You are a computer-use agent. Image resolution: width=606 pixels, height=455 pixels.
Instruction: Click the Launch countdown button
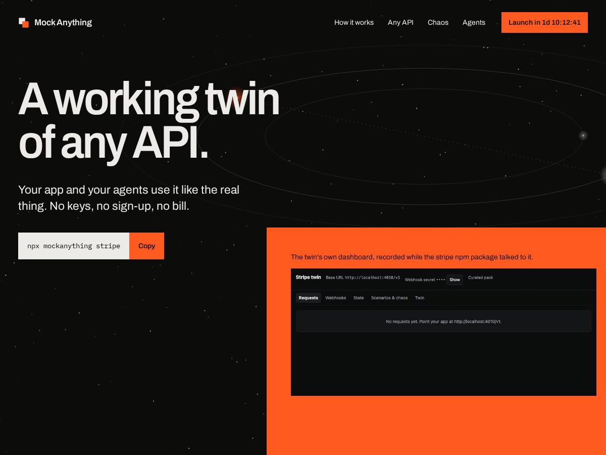pos(544,22)
